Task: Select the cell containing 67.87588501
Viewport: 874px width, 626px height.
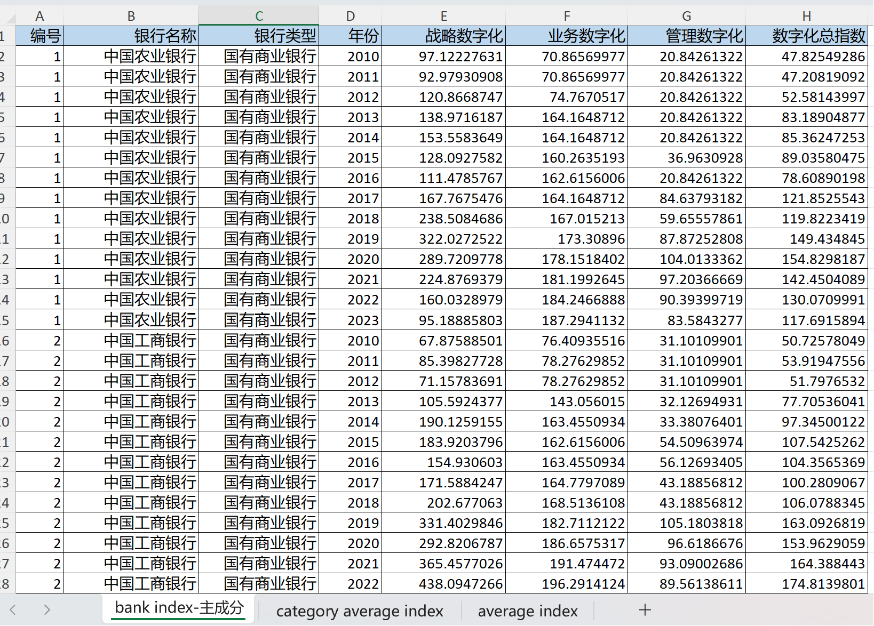Action: pyautogui.click(x=444, y=340)
